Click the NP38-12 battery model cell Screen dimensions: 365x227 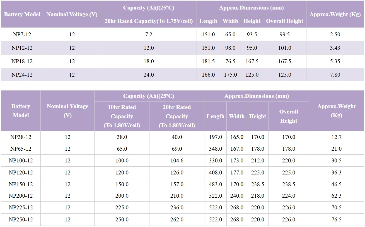point(21,137)
